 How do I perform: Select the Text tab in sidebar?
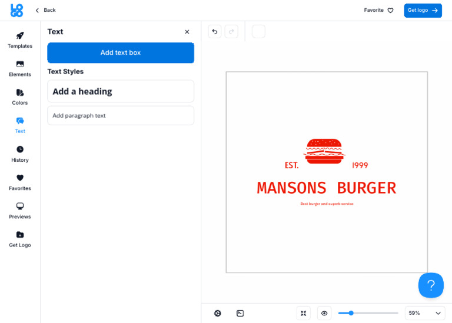20,125
